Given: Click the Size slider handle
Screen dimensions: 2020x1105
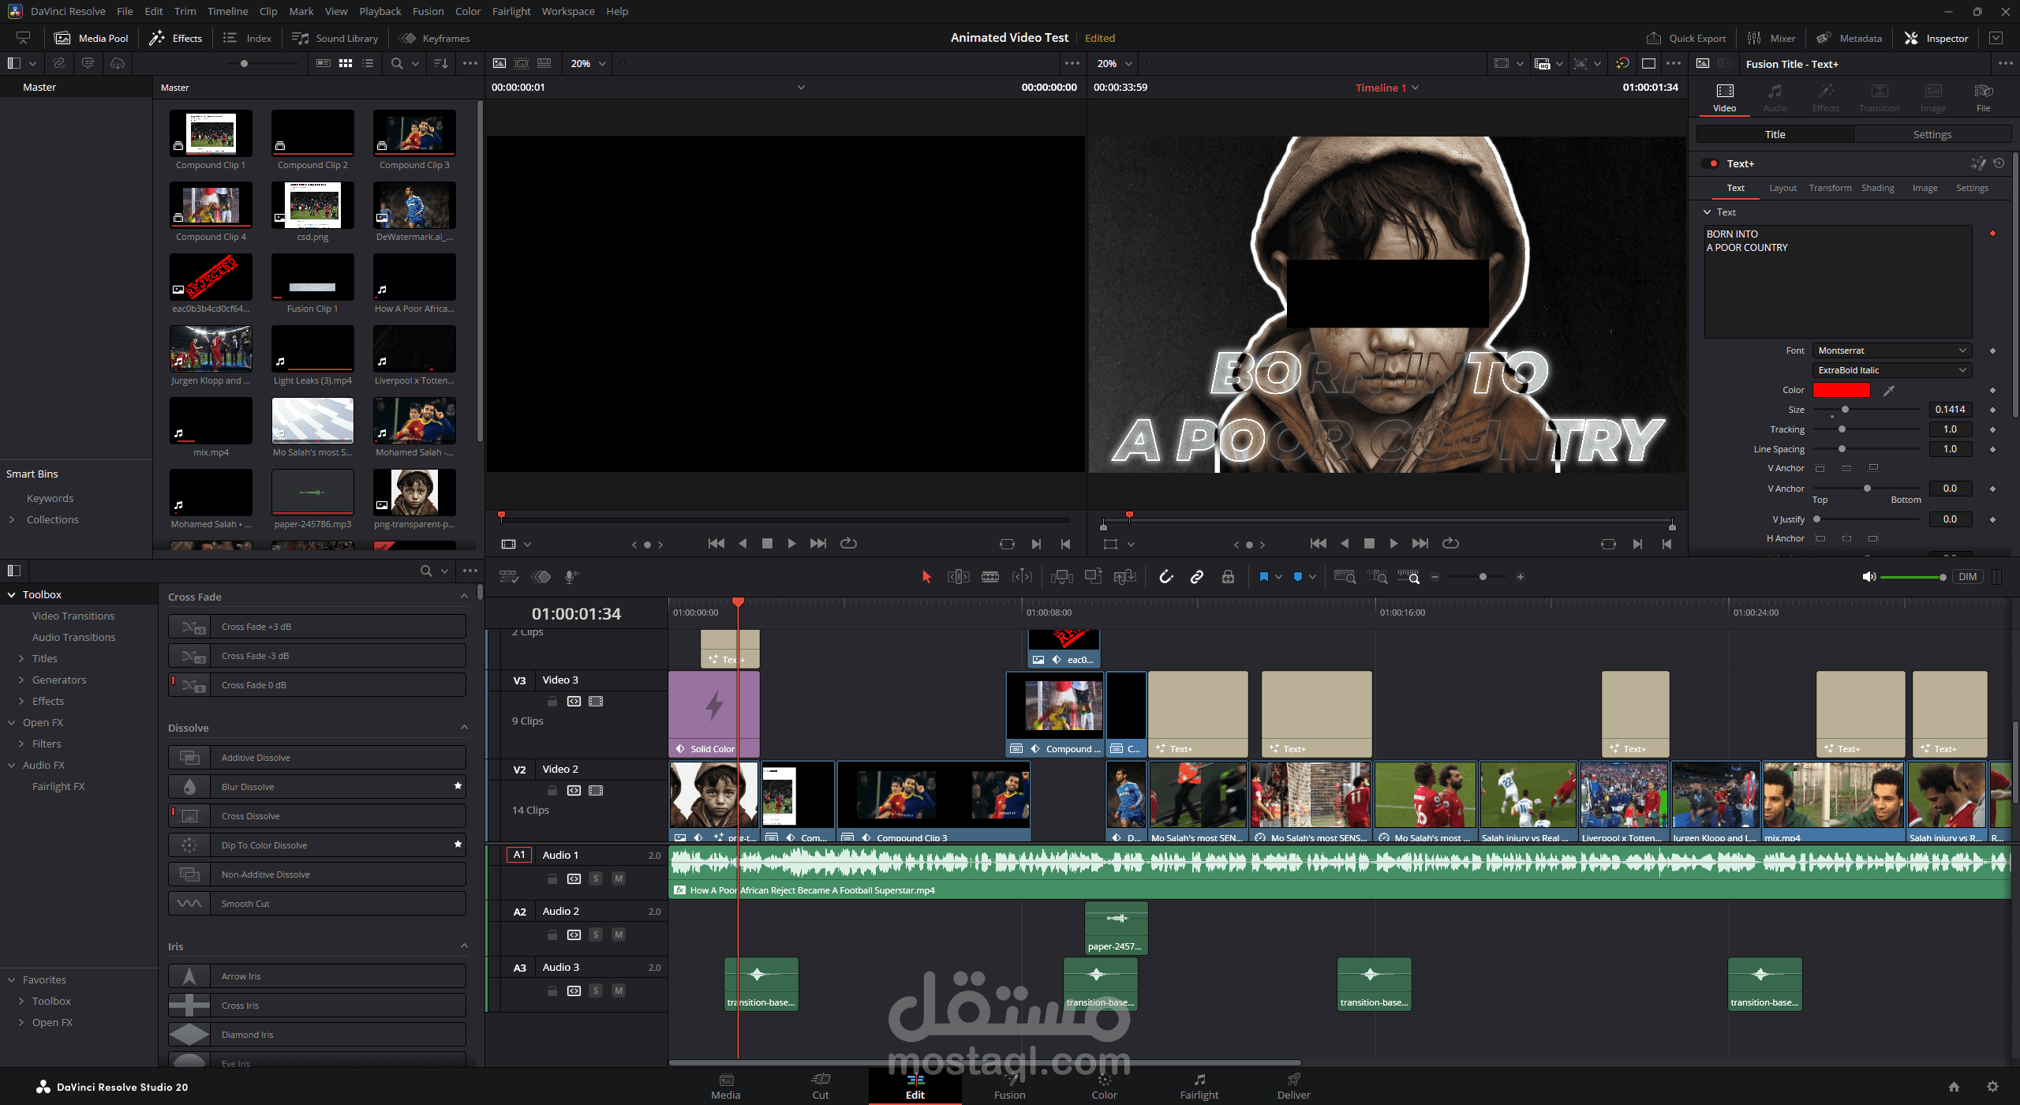Looking at the screenshot, I should 1845,410.
